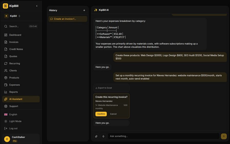Click 'Create this recurring invoice?' heading
The height and width of the screenshot is (144, 230).
(111, 97)
